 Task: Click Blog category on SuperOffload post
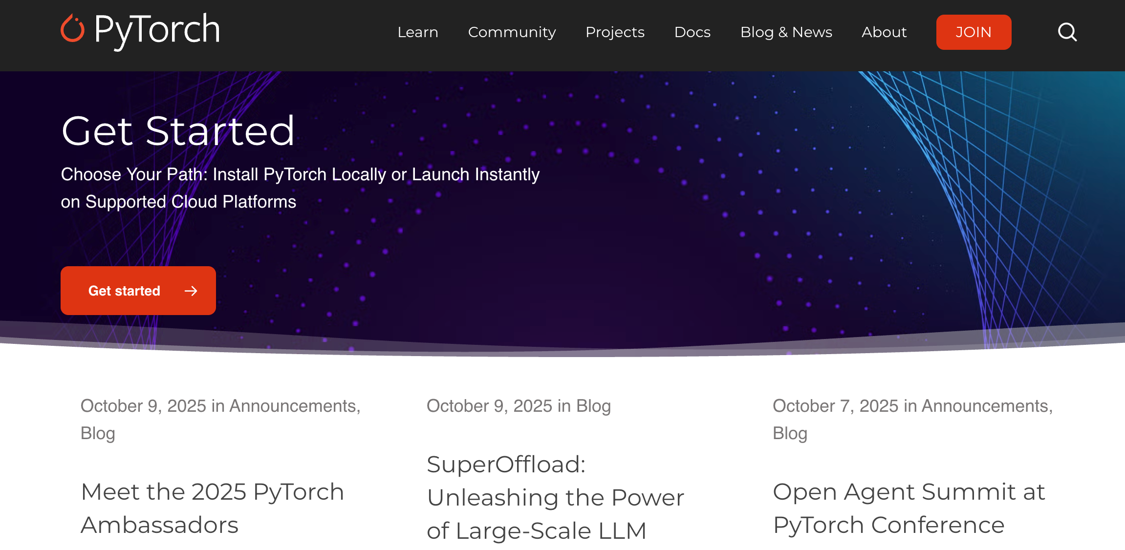coord(593,406)
